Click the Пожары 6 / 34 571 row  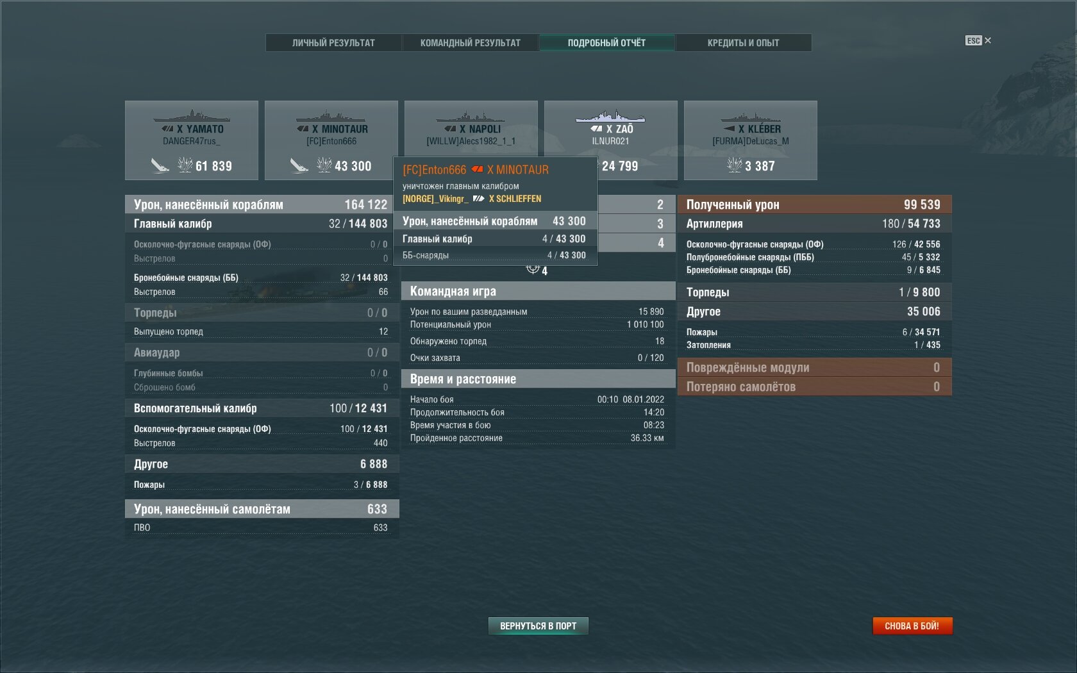click(x=814, y=332)
